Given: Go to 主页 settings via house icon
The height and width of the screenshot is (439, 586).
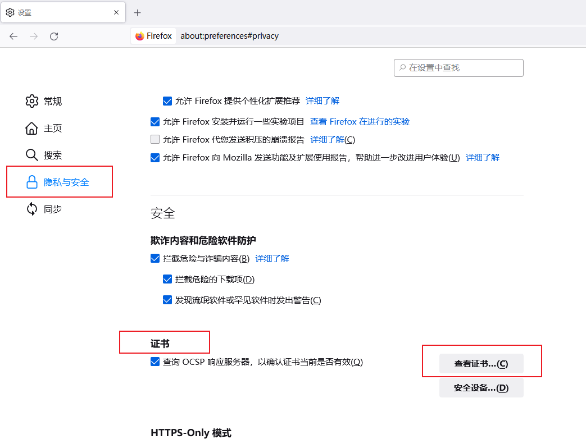Looking at the screenshot, I should coord(32,128).
